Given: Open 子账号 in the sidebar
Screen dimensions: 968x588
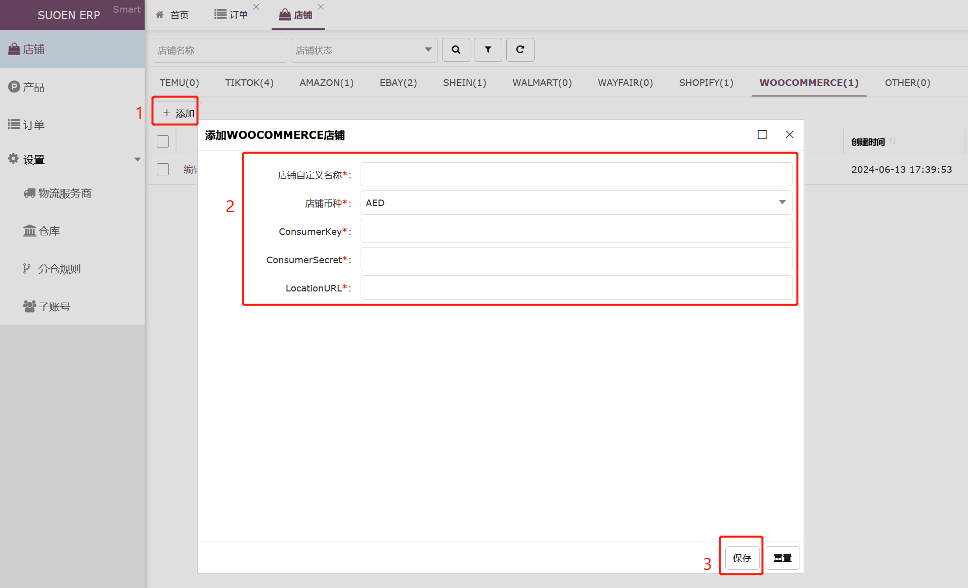Looking at the screenshot, I should [72, 307].
